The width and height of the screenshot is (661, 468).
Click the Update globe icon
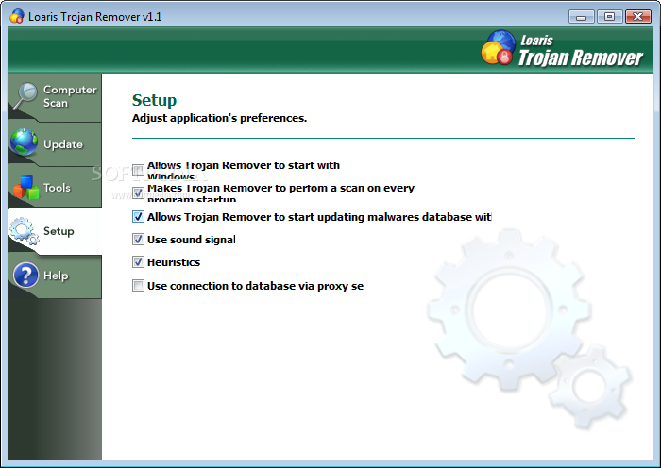click(25, 142)
